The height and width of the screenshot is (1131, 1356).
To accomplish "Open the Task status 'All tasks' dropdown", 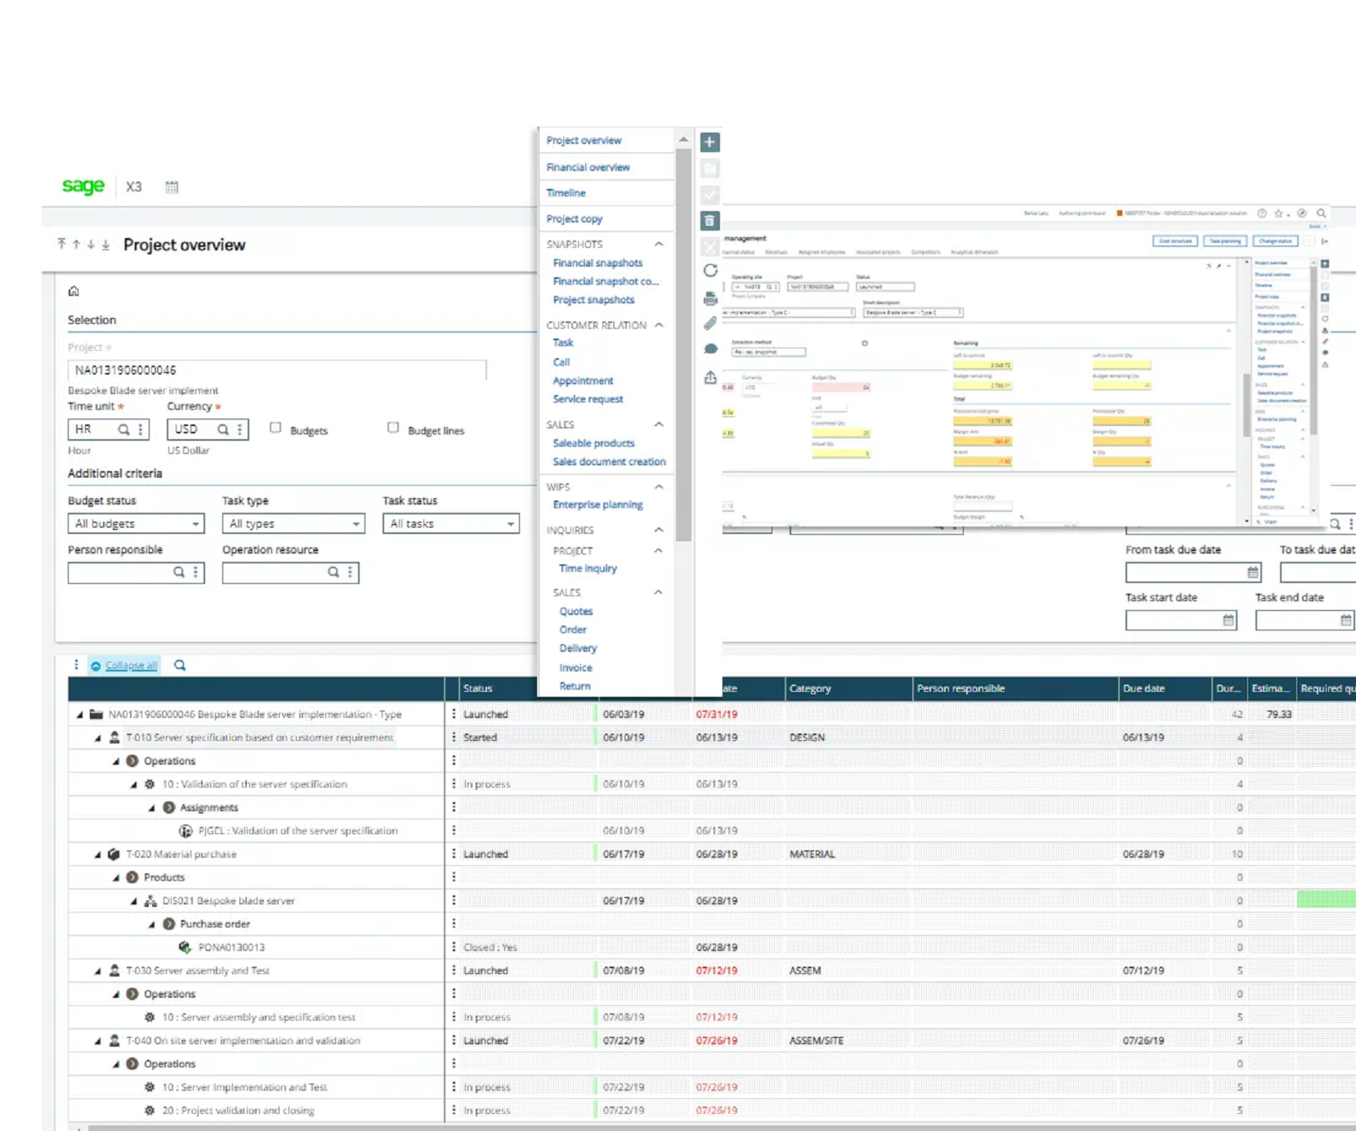I will (x=450, y=523).
